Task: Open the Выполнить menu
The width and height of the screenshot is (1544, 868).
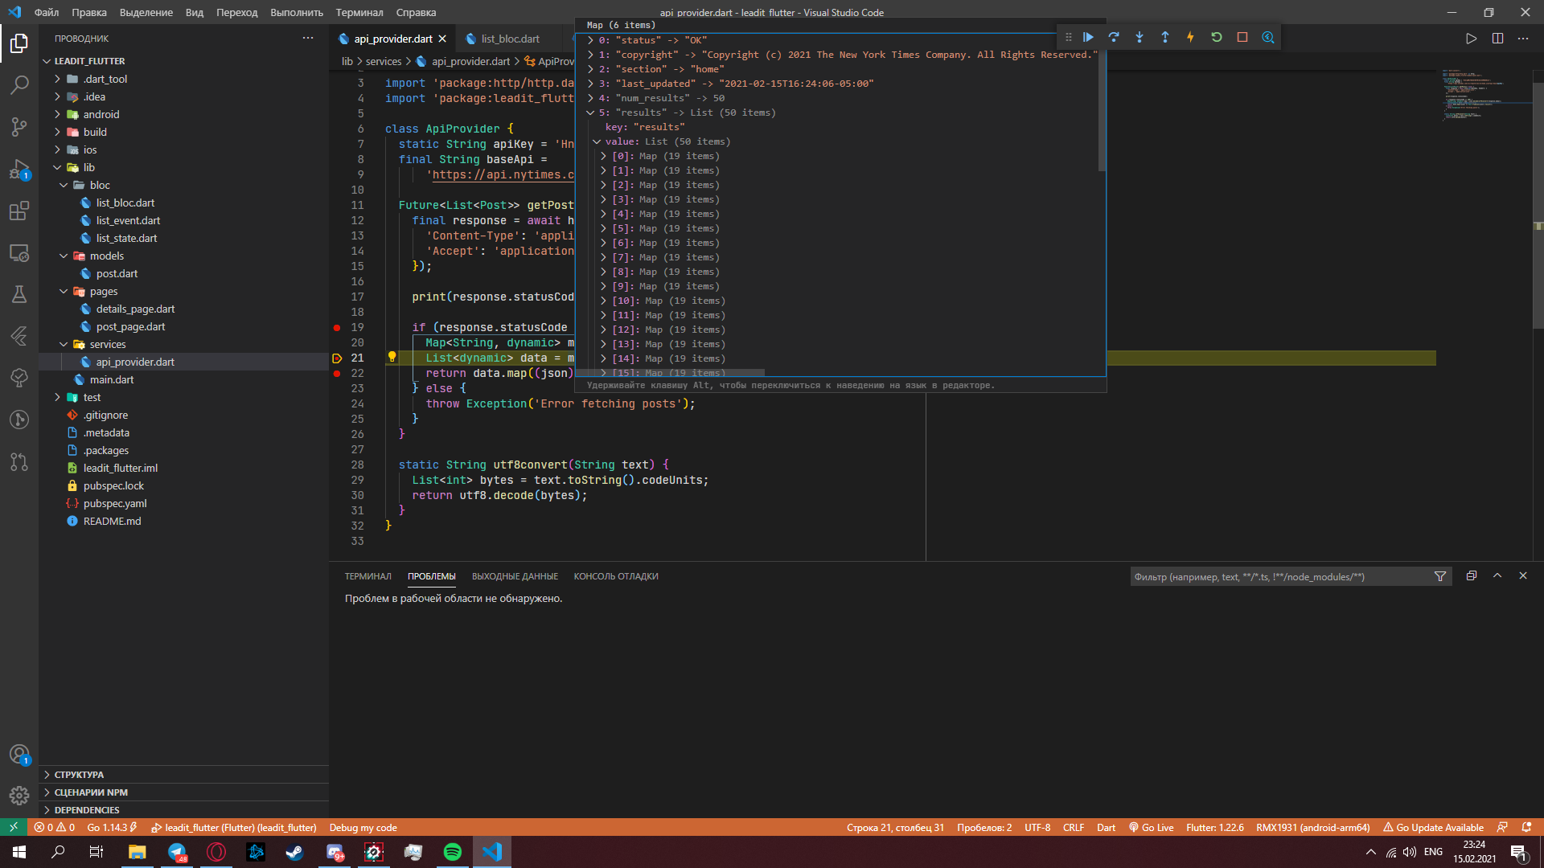Action: pos(297,12)
